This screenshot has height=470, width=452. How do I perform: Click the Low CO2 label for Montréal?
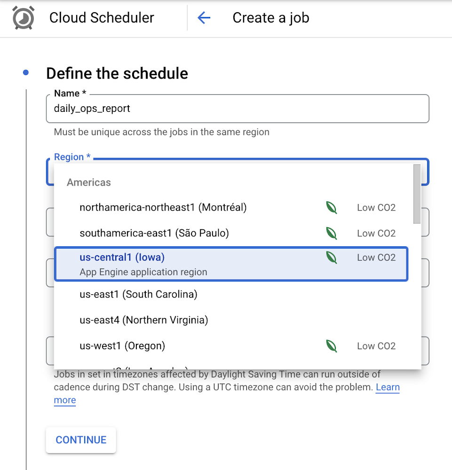click(x=376, y=207)
